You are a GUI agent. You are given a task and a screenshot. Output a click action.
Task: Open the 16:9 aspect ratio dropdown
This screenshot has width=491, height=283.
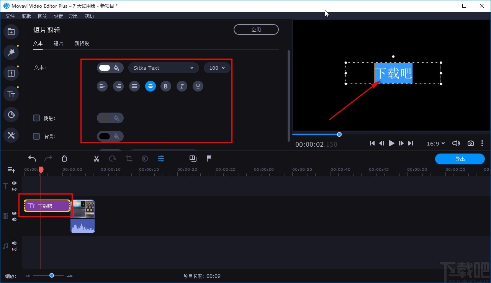pyautogui.click(x=436, y=143)
